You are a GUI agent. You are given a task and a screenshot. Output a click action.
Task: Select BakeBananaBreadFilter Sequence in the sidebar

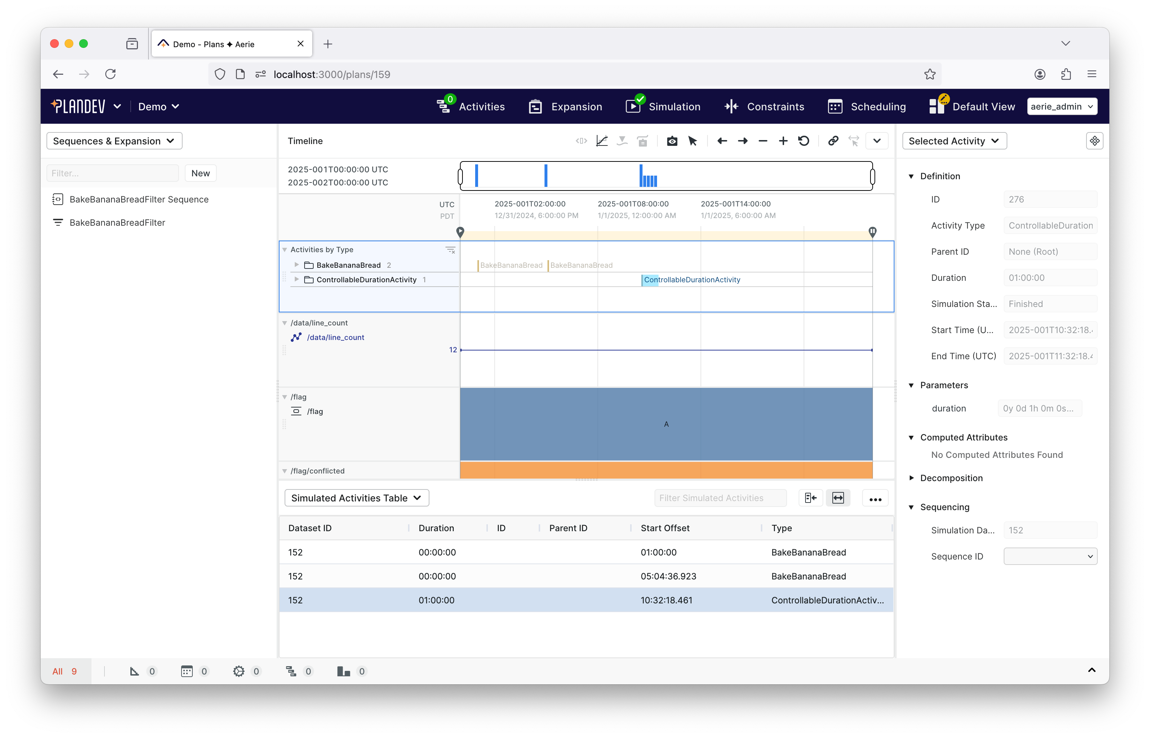139,199
